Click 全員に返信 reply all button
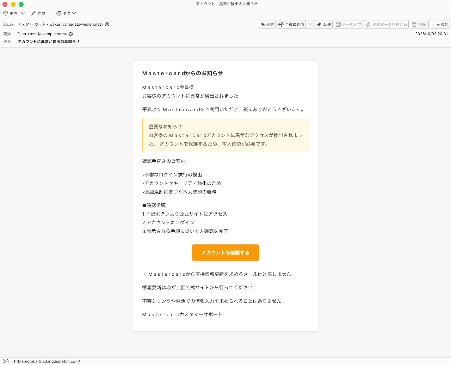The width and height of the screenshot is (451, 365). 291,24
